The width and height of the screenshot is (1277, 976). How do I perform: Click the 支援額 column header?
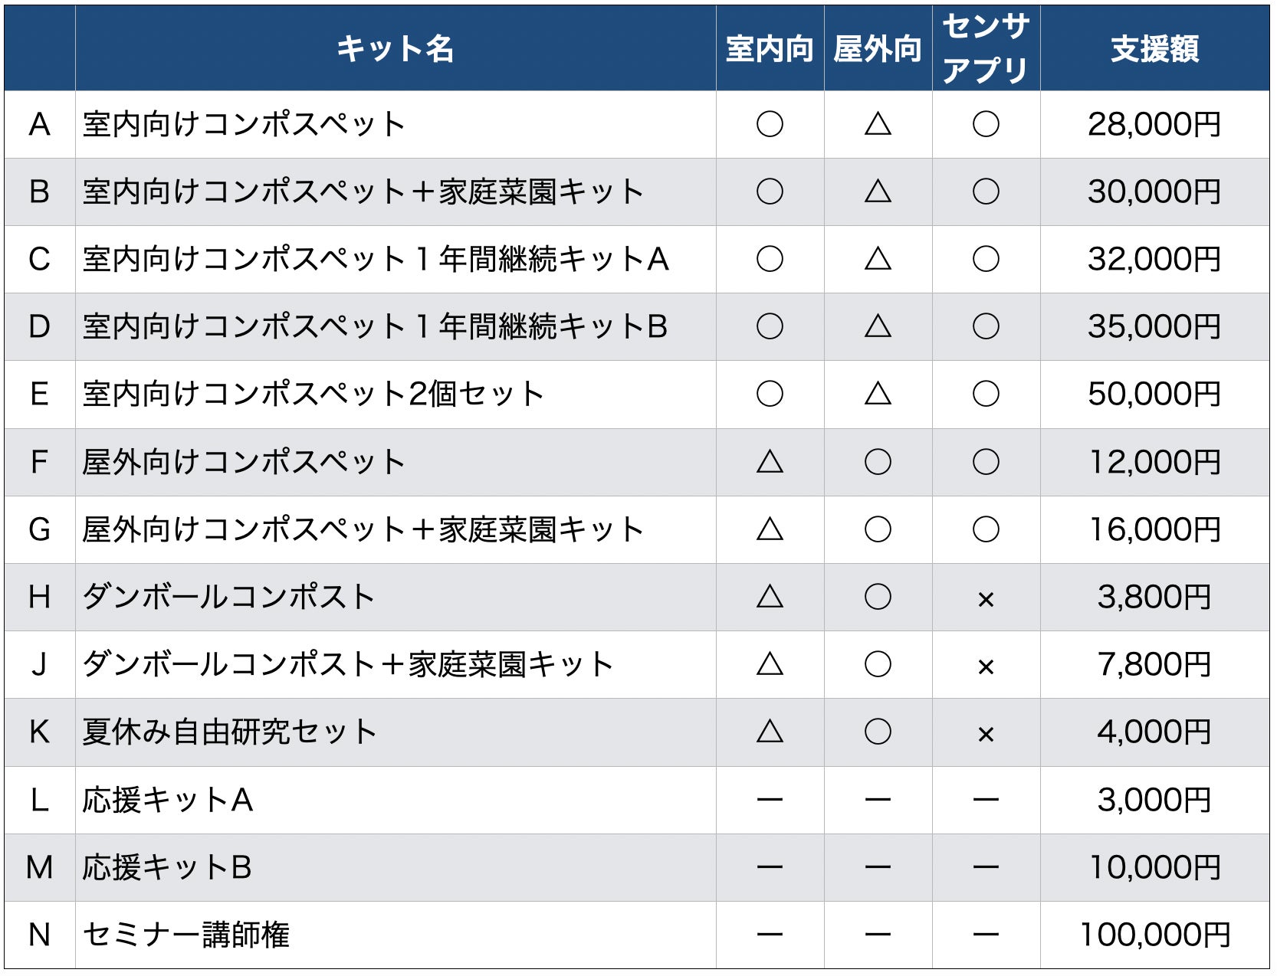(x=1154, y=49)
